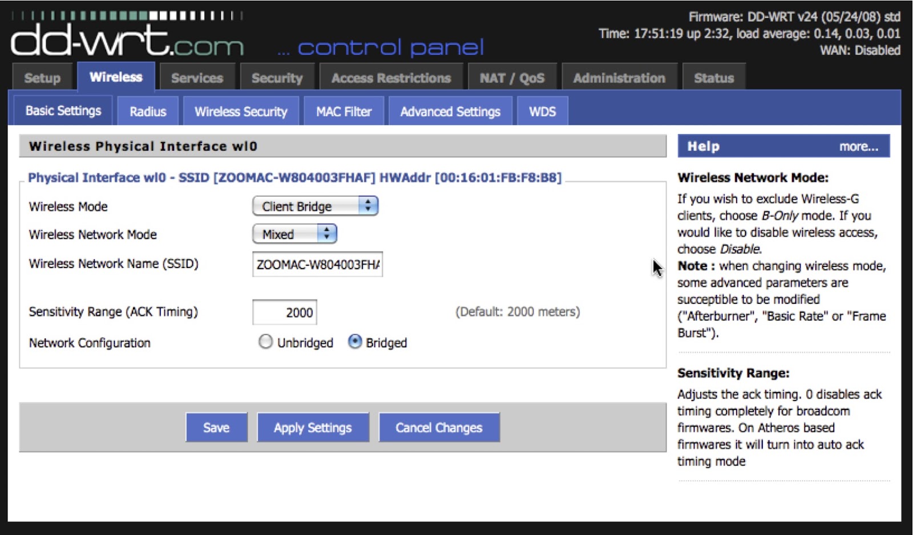Open the Advanced Settings sub-tab
Screen dimensions: 913x535
click(x=450, y=112)
